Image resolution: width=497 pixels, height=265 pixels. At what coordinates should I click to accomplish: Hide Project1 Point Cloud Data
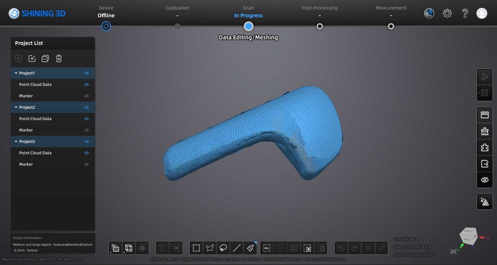pos(86,85)
